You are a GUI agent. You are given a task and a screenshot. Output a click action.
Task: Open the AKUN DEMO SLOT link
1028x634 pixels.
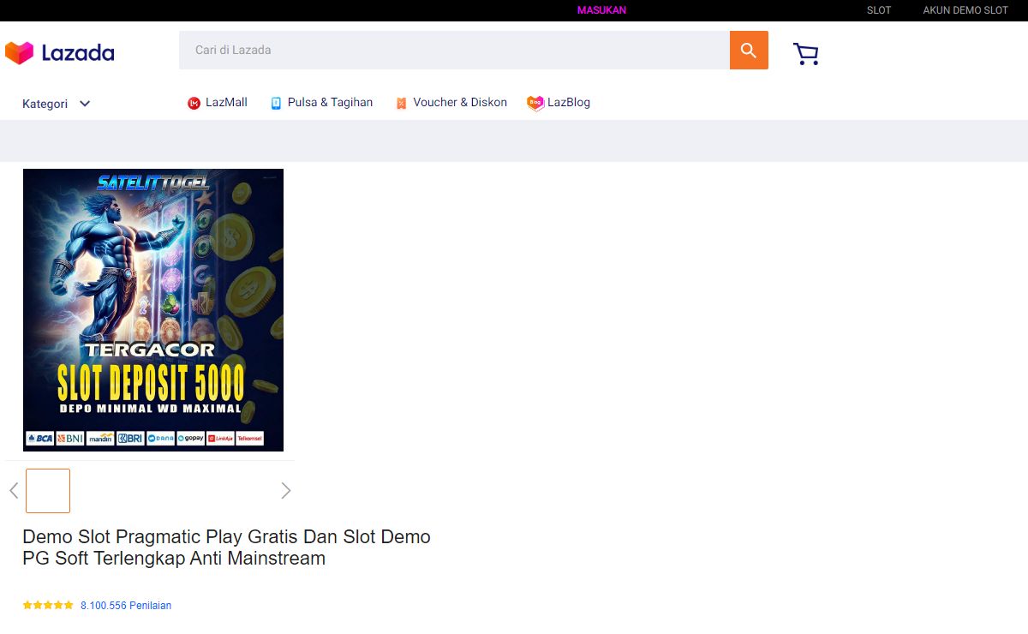pos(965,10)
